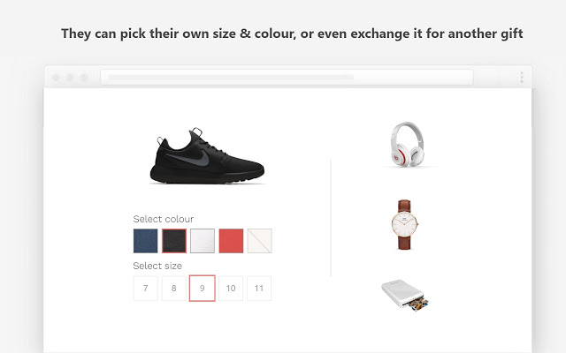Click the third browser window control dot
The width and height of the screenshot is (566, 353).
tap(84, 78)
